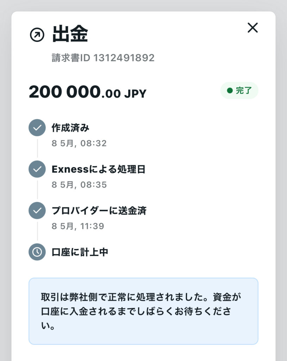Click the blue info notice about 取引 processing
This screenshot has height=361, width=287.
pyautogui.click(x=143, y=311)
